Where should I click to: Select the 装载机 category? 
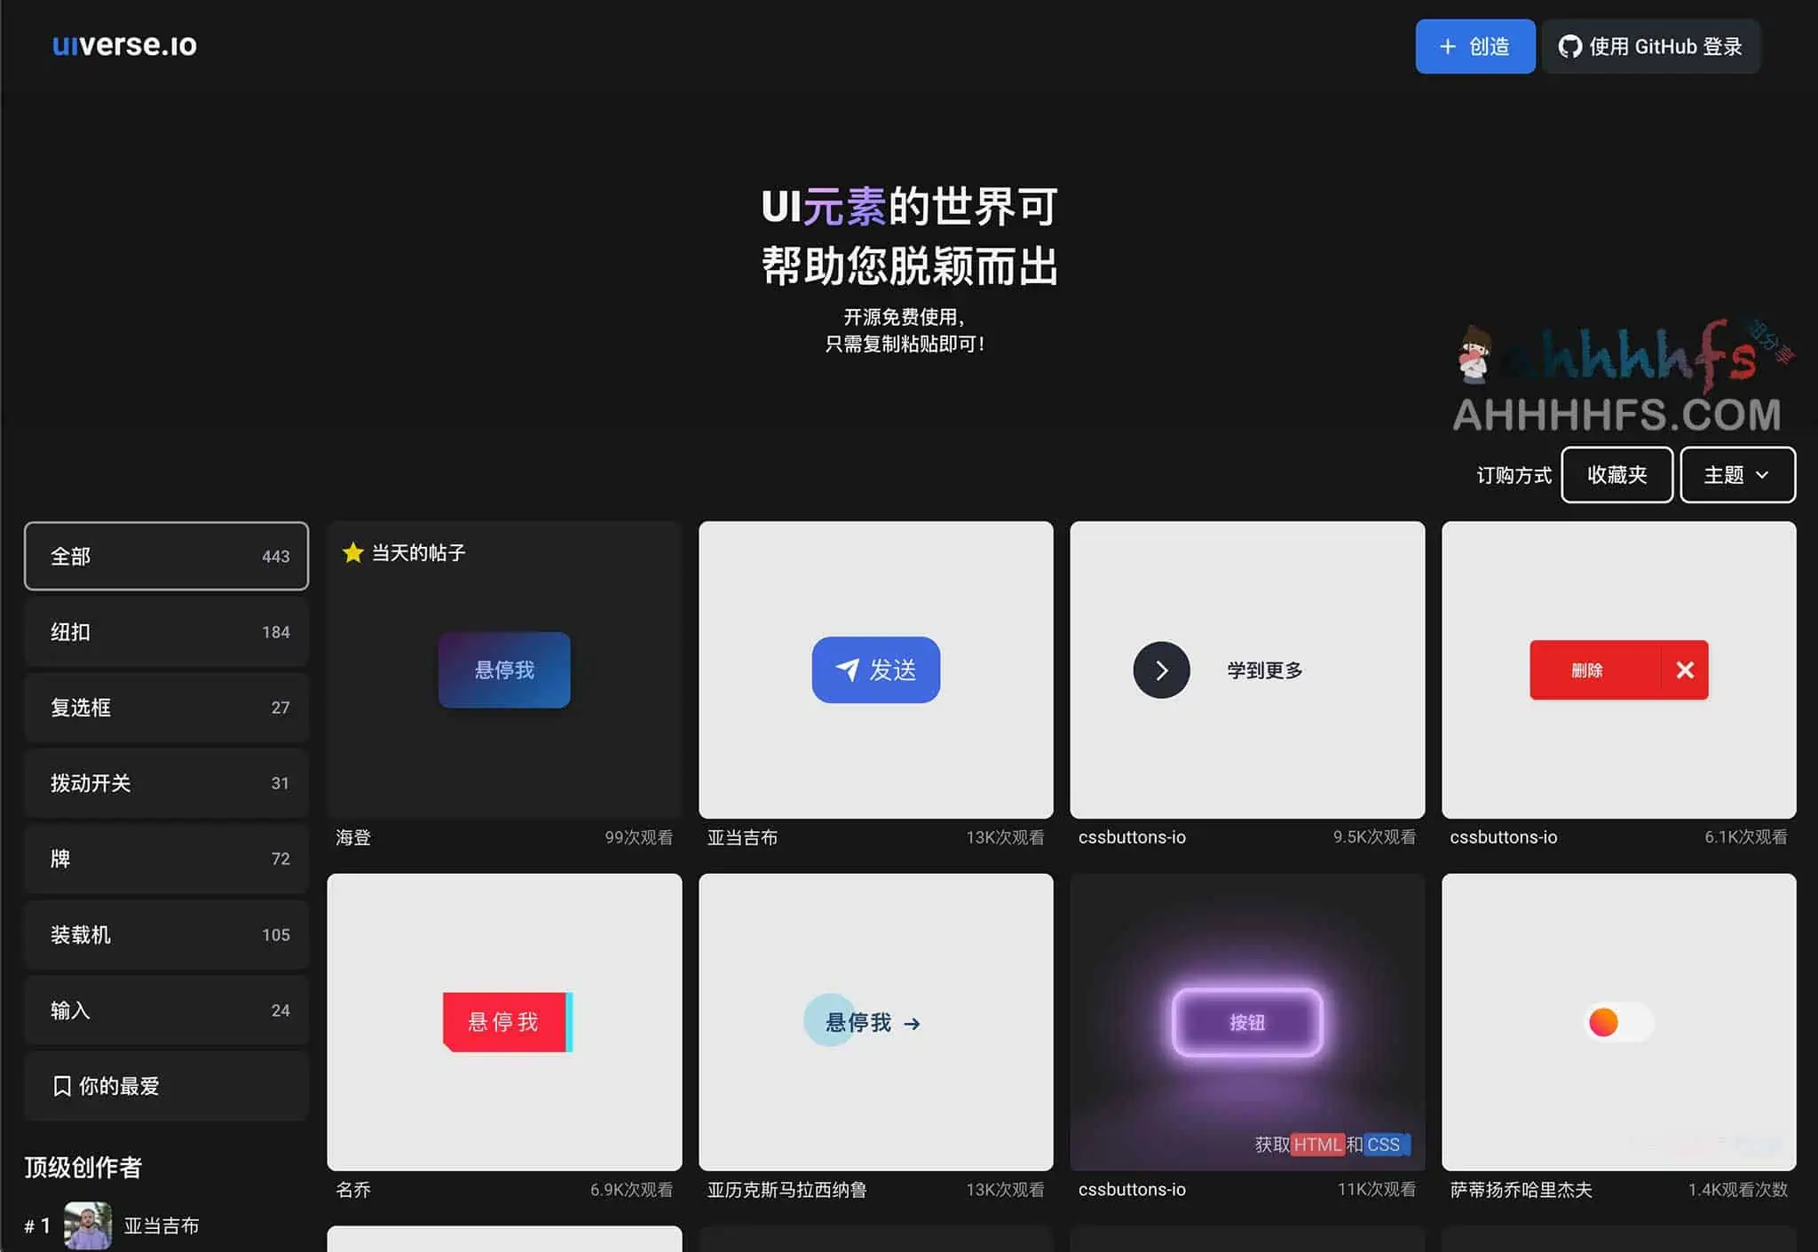(x=166, y=934)
